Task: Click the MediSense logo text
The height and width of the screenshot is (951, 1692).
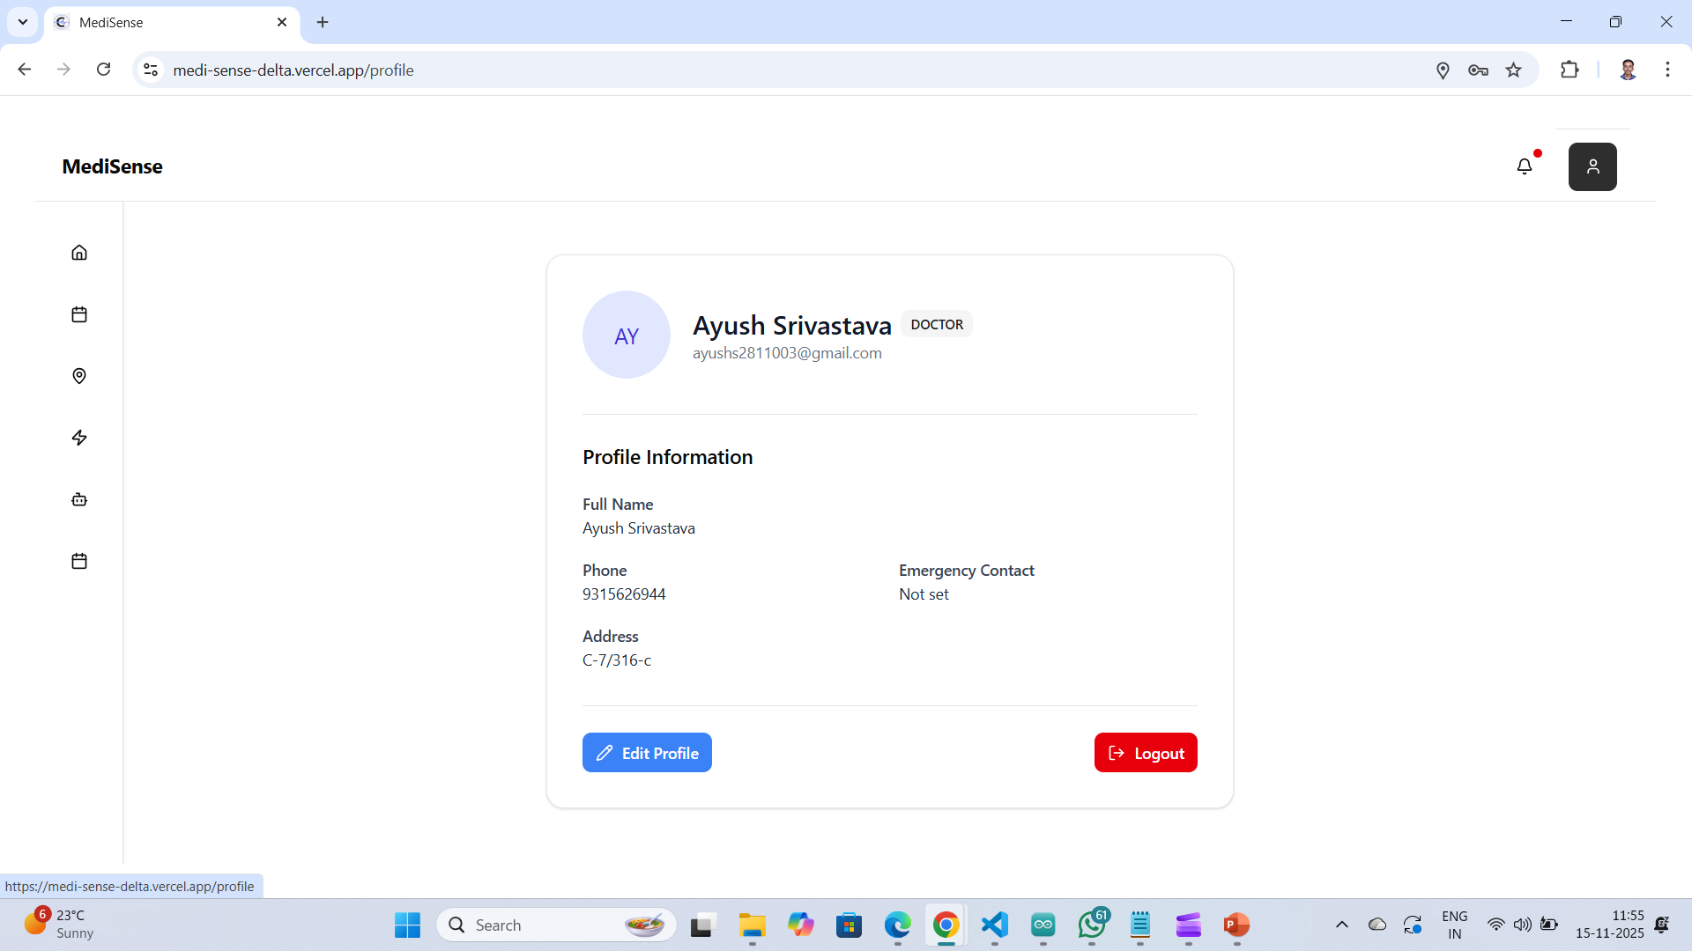Action: click(x=112, y=166)
